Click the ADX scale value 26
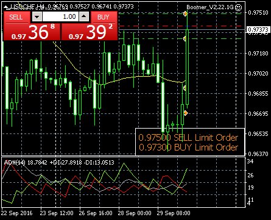The width and height of the screenshot is (271, 220). pos(250,175)
